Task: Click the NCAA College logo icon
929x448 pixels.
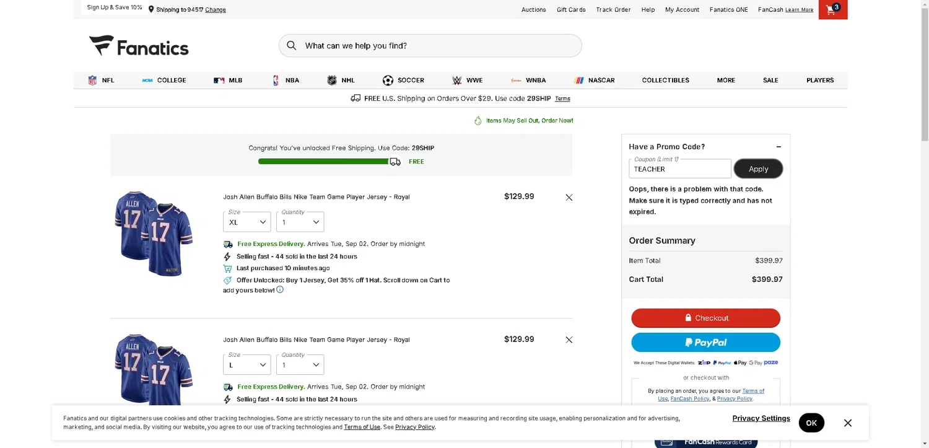Action: [147, 80]
